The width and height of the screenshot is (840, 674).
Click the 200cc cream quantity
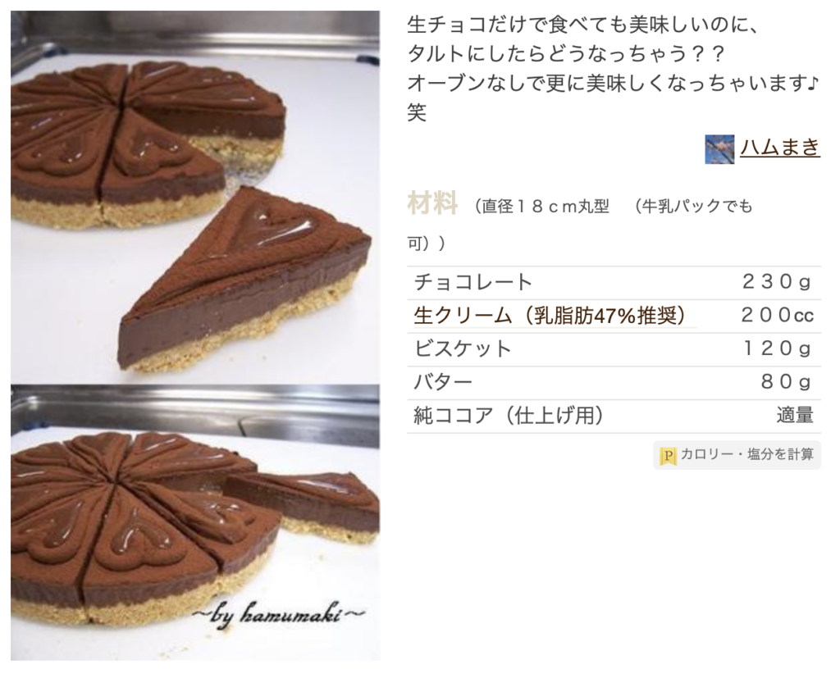778,316
